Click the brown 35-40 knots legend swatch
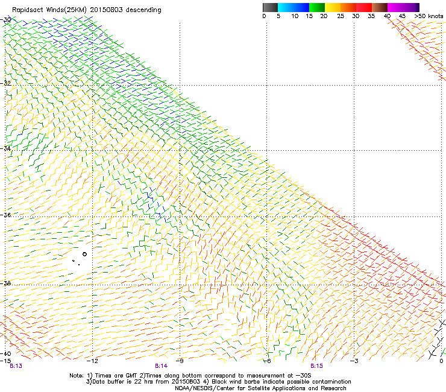Image resolution: width=446 pixels, height=392 pixels. tap(380, 7)
